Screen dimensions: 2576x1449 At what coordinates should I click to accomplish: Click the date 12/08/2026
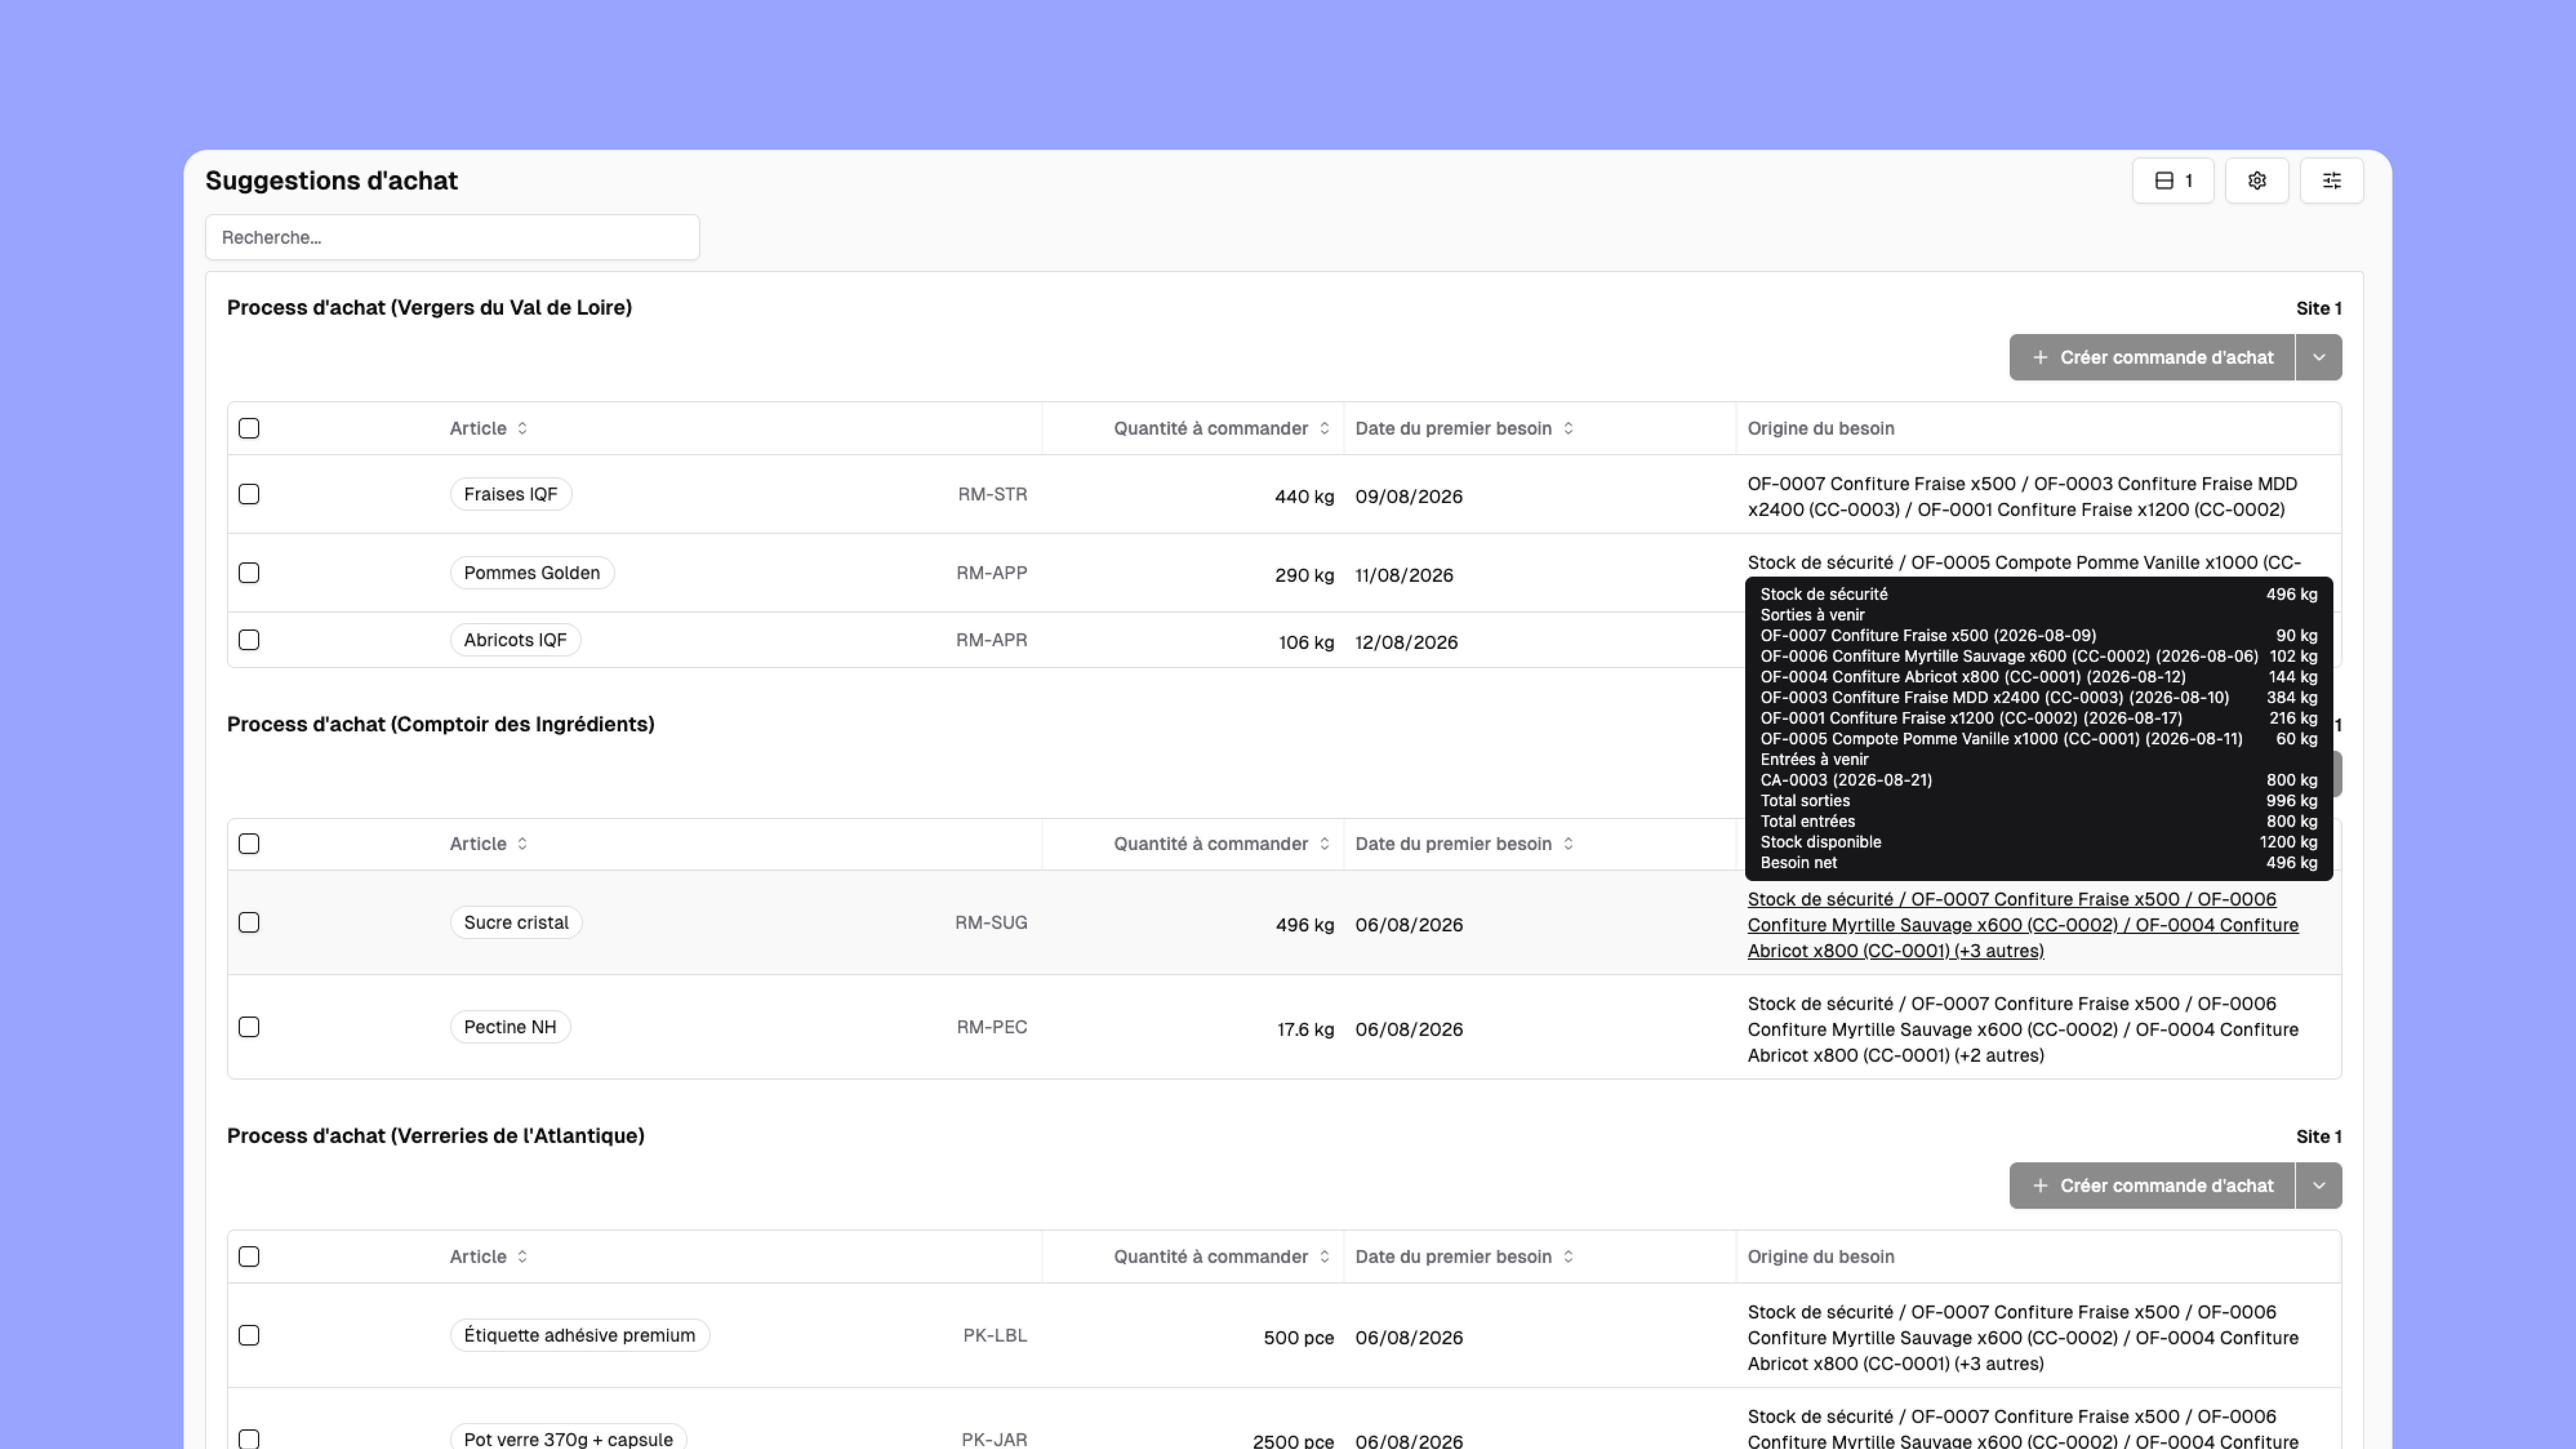[1406, 643]
